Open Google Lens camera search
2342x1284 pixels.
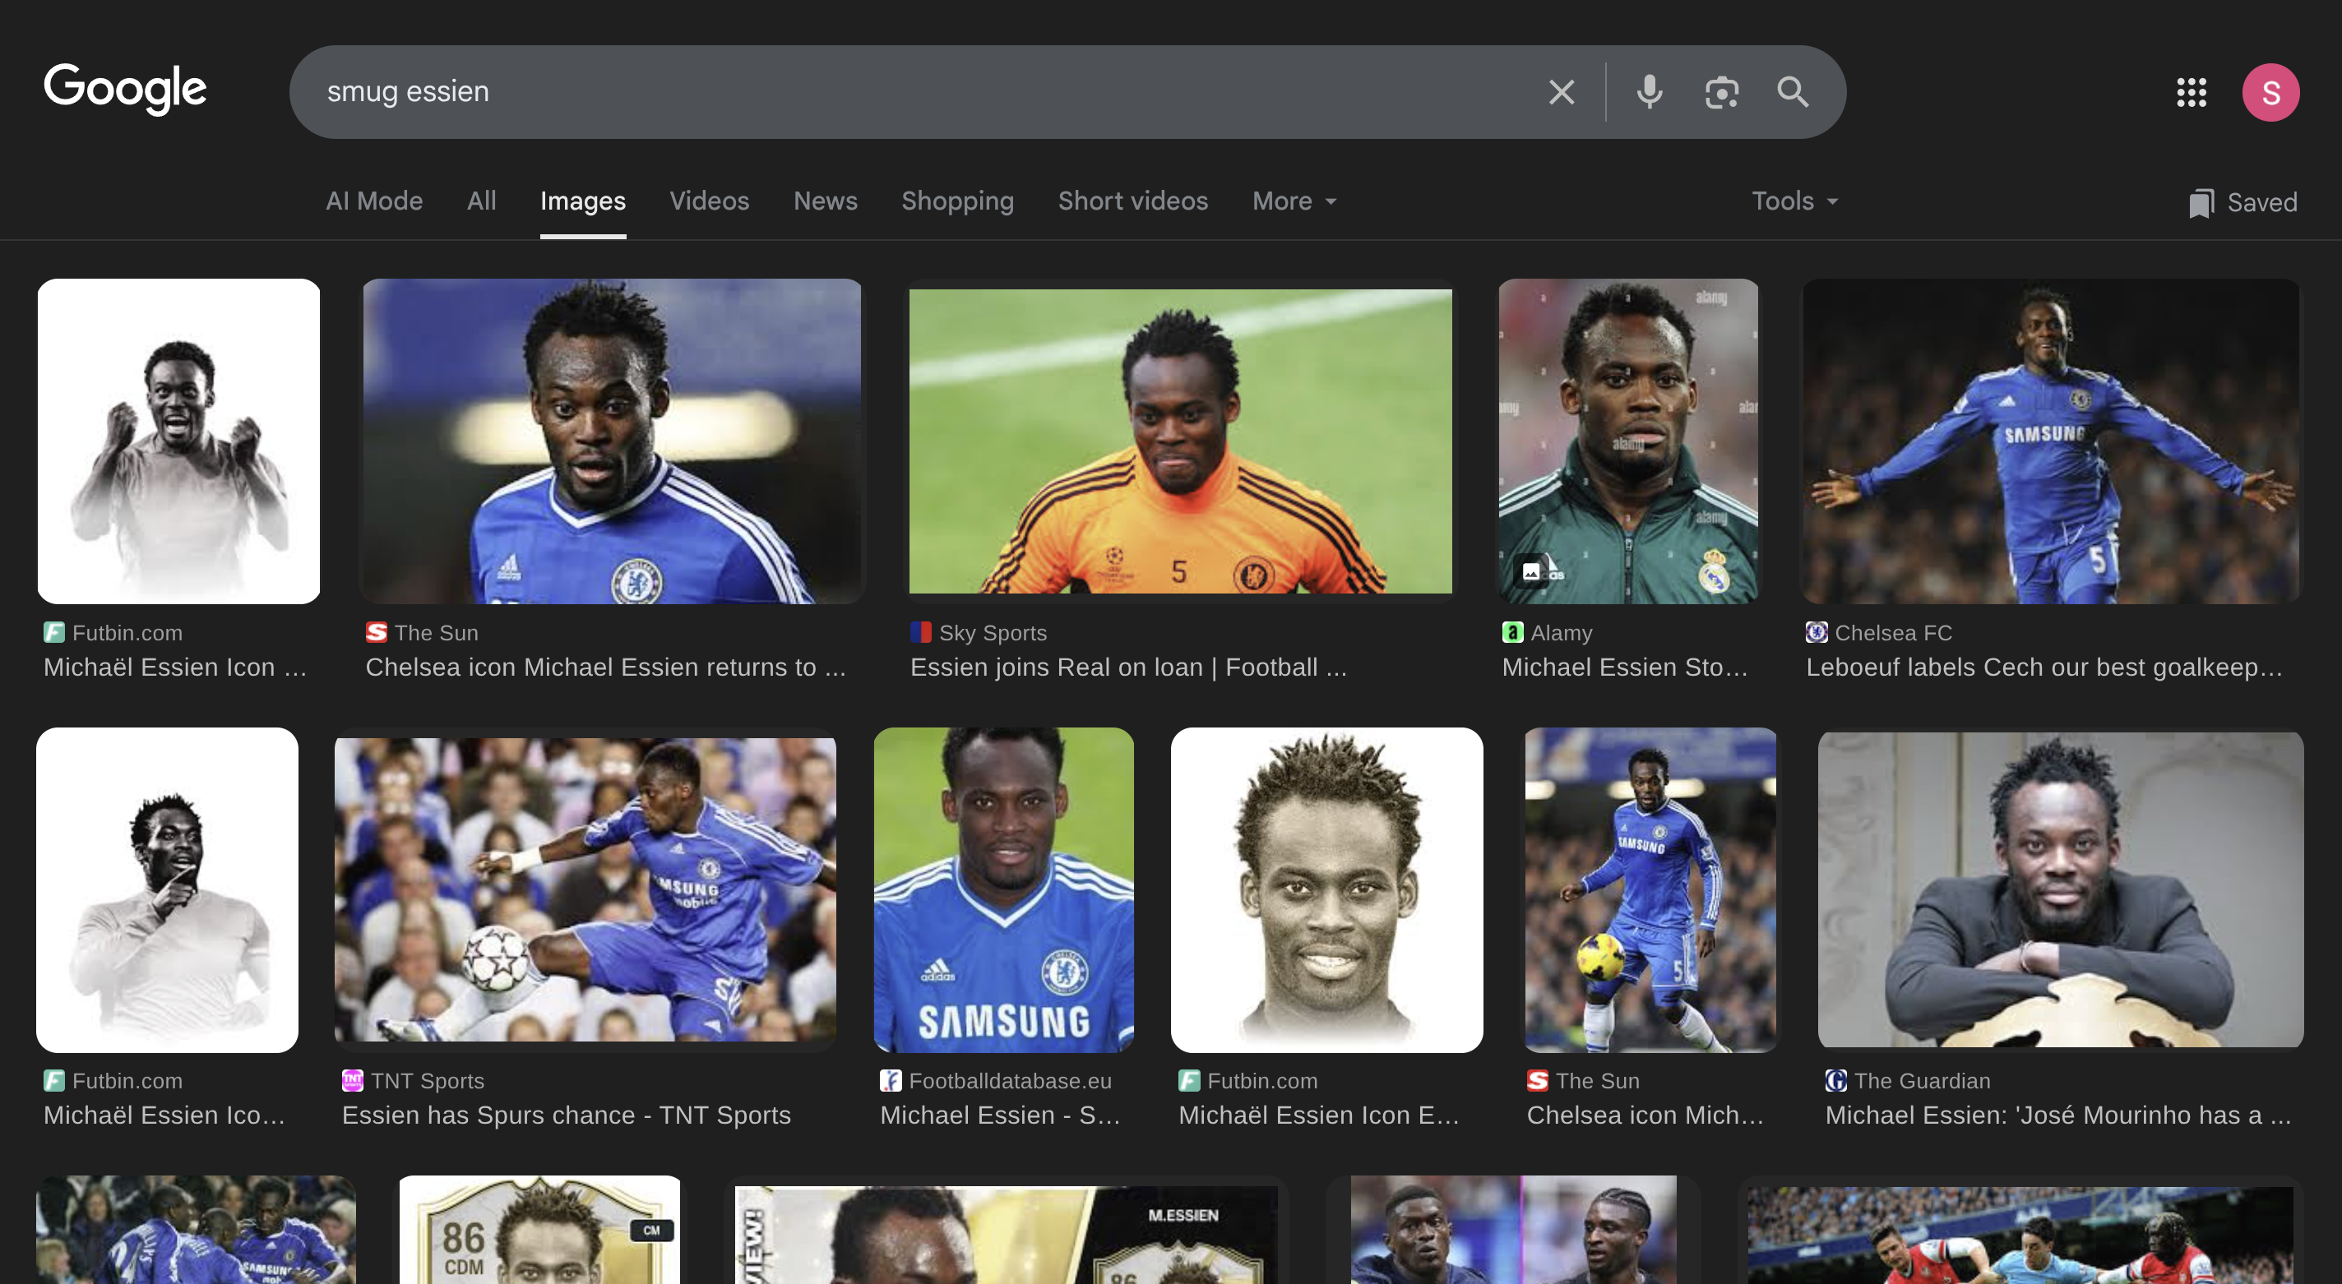[x=1721, y=92]
